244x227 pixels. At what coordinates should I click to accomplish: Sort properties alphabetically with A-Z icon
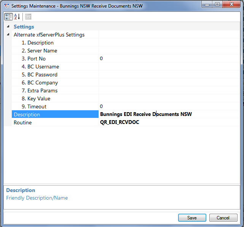click(x=17, y=17)
